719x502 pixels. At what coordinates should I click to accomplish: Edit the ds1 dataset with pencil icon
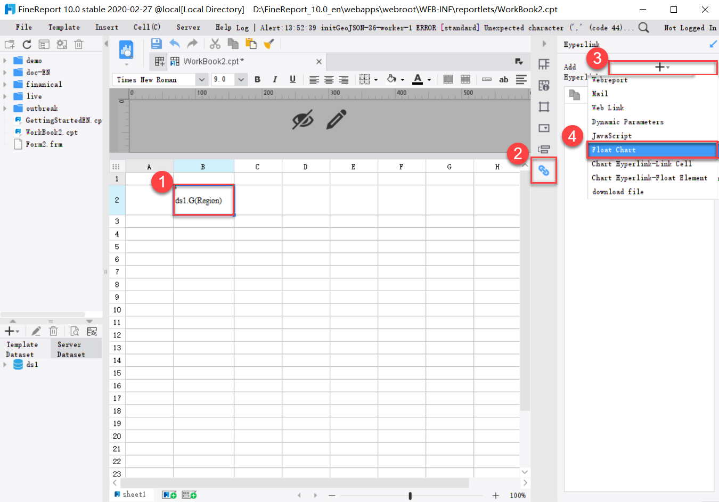click(36, 331)
